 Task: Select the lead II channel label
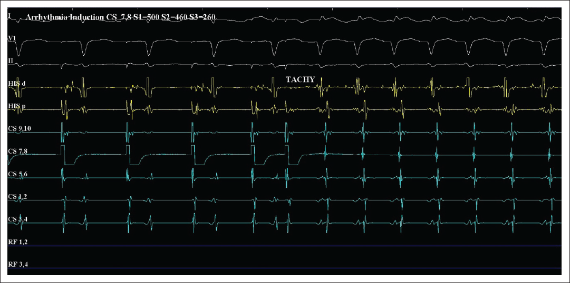click(11, 60)
